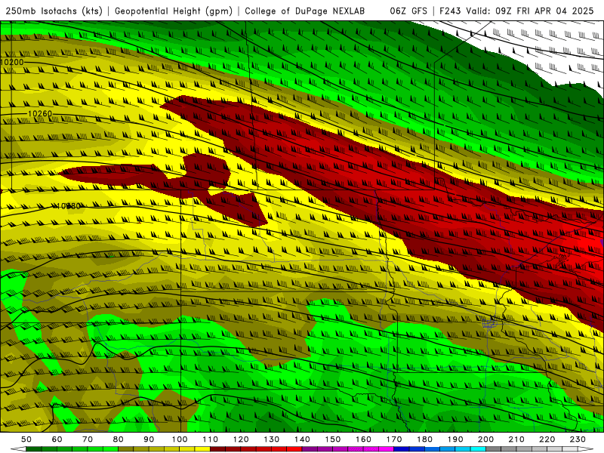
Task: Pick the bright yellow swatch left of 110
Action: coord(202,449)
